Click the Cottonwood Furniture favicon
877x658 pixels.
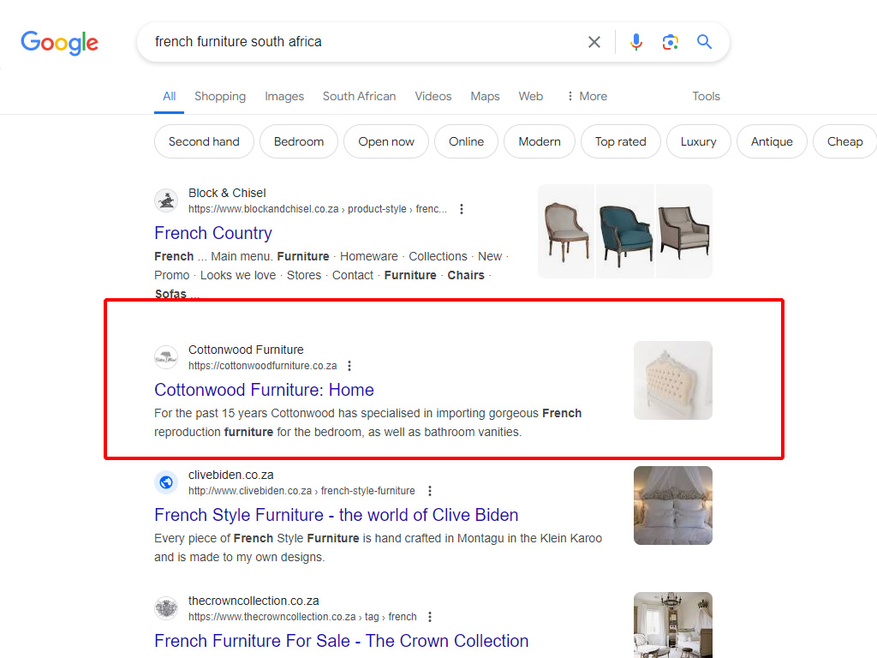tap(166, 358)
